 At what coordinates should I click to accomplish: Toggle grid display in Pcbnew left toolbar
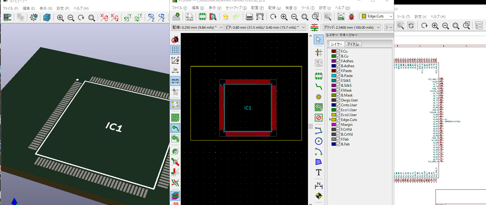point(175,50)
